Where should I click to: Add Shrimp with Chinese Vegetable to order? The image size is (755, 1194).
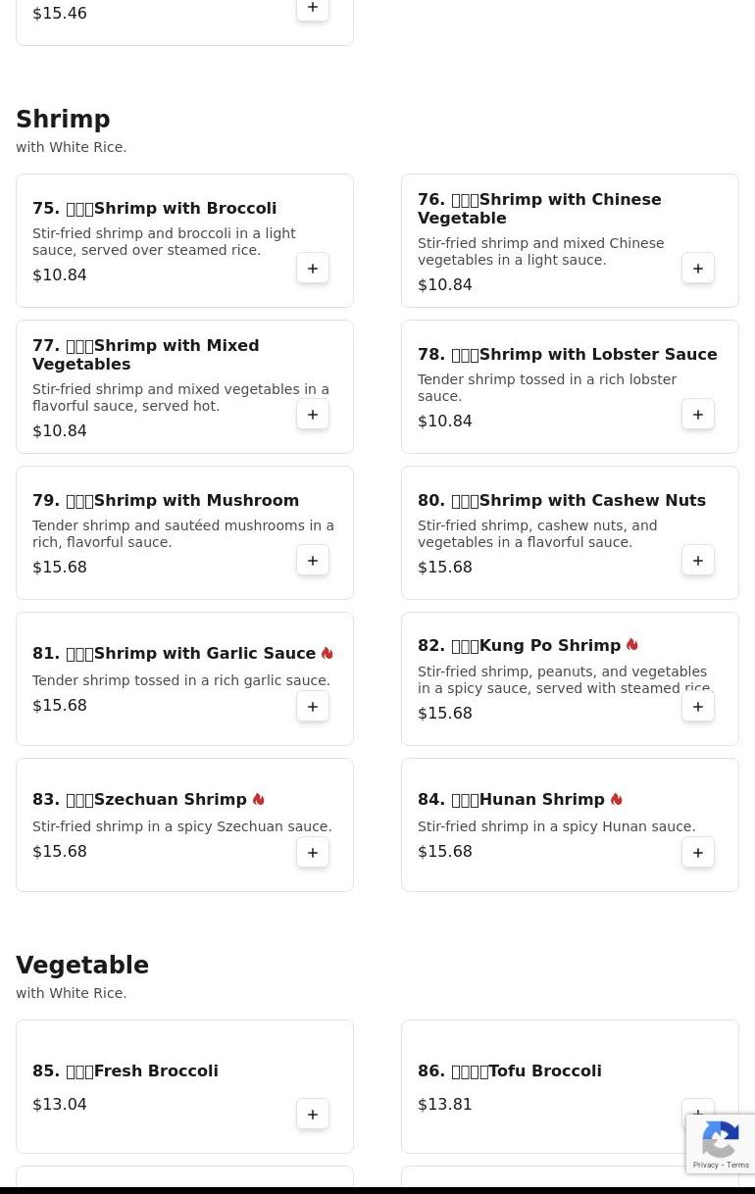(x=698, y=269)
